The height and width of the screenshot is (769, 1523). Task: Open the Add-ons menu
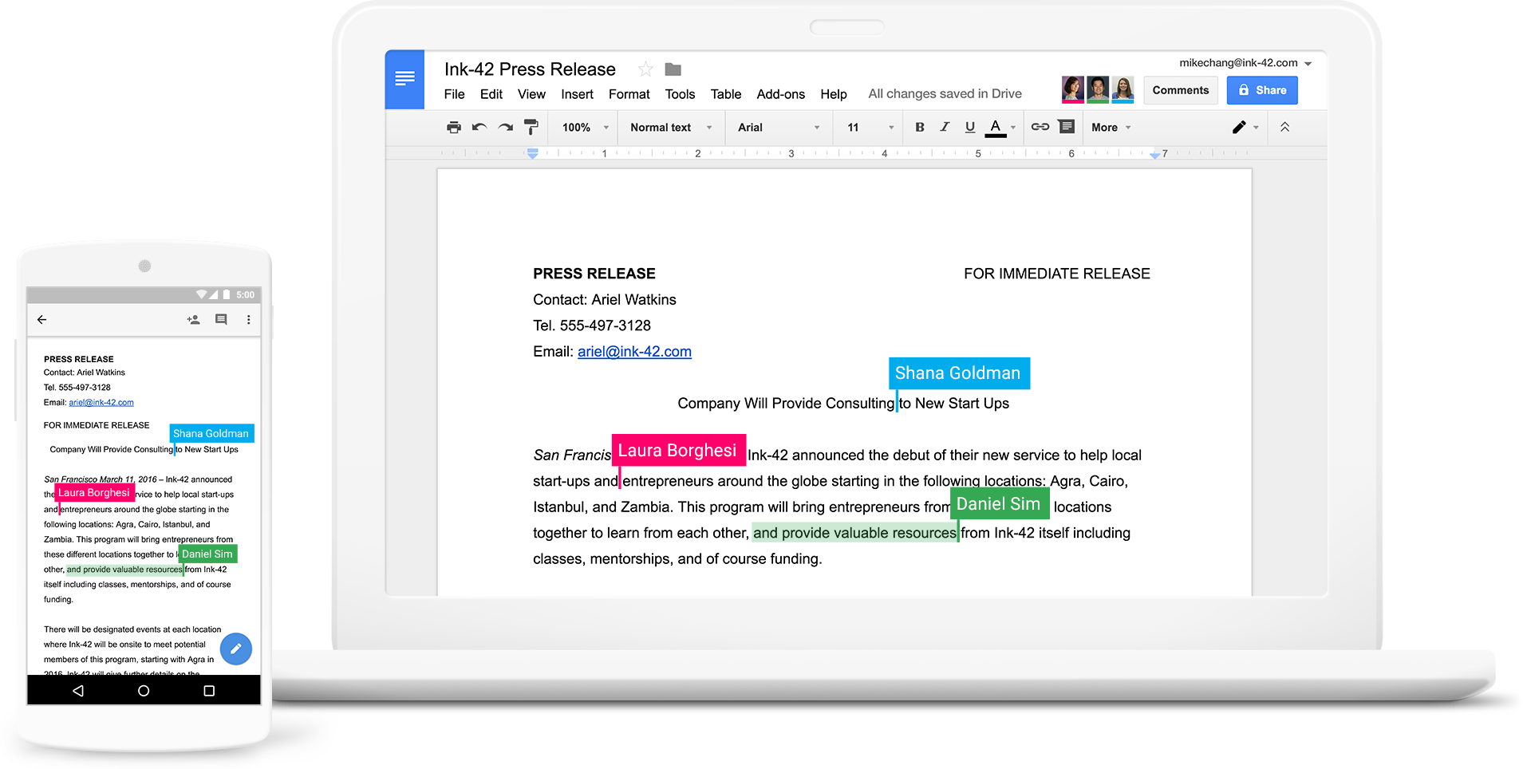click(x=780, y=94)
